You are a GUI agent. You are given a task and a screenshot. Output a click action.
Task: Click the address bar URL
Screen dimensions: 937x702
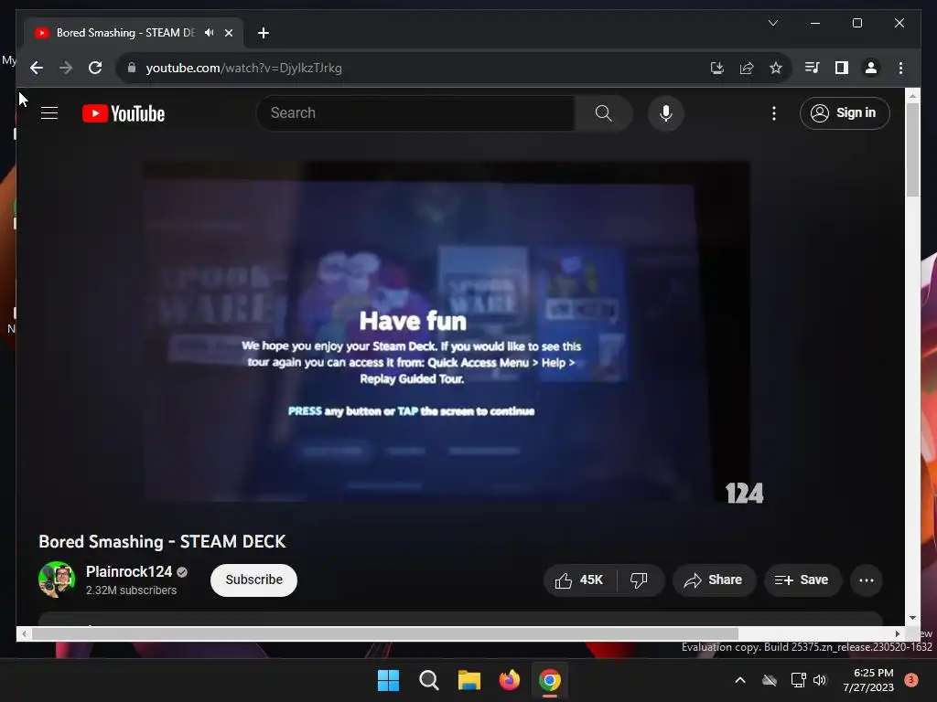243,68
